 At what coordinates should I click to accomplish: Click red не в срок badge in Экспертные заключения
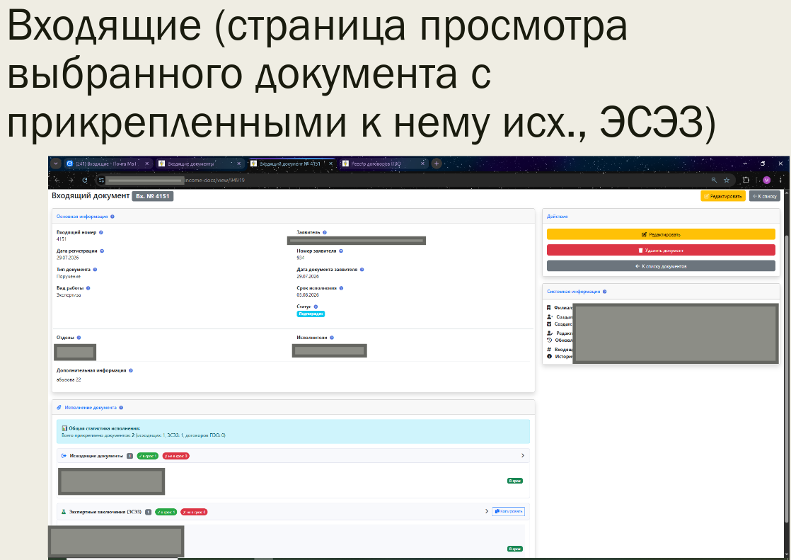tap(195, 512)
